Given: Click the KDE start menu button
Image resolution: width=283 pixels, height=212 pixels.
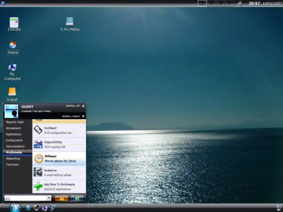Looking at the screenshot, I should click(15, 208).
